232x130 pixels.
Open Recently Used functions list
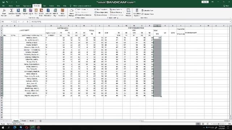(18, 12)
